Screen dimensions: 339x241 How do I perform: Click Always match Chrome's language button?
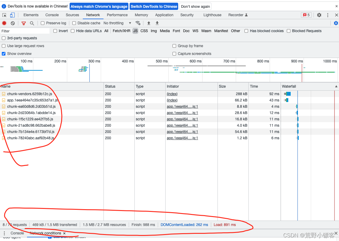(x=99, y=7)
